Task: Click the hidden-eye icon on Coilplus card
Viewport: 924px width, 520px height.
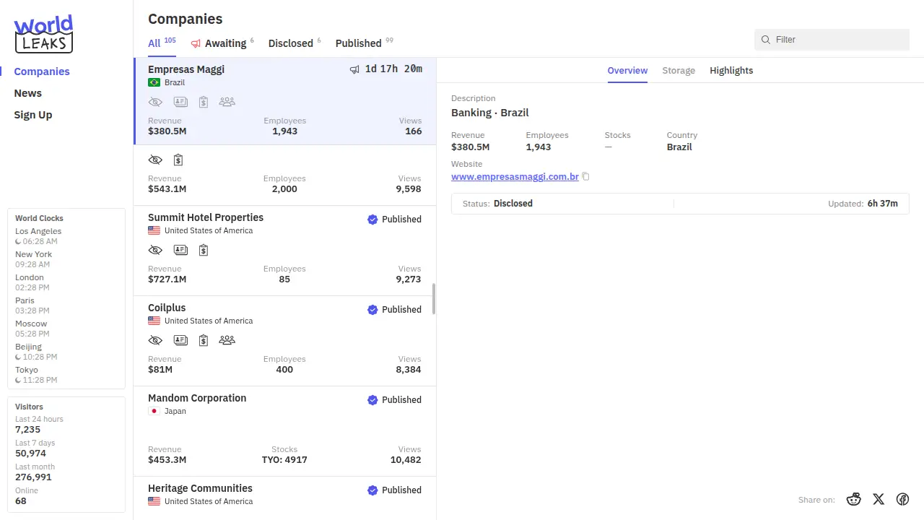Action: point(155,340)
